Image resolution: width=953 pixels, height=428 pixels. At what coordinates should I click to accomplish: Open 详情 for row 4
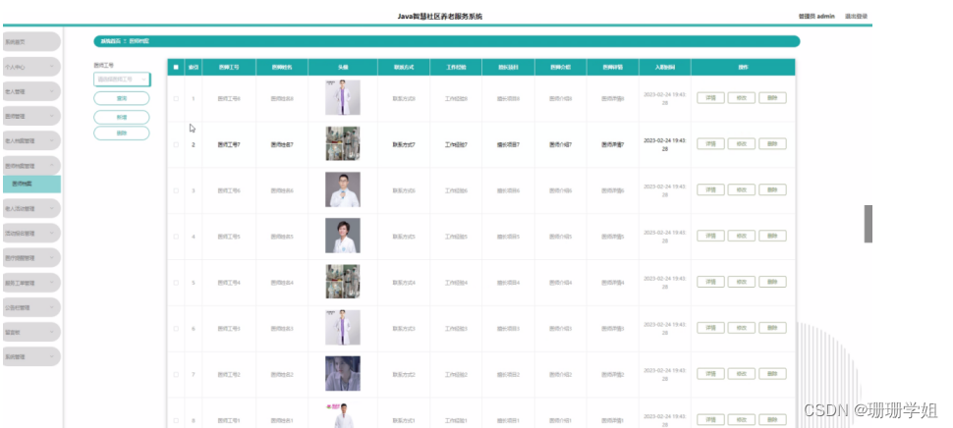tap(710, 236)
